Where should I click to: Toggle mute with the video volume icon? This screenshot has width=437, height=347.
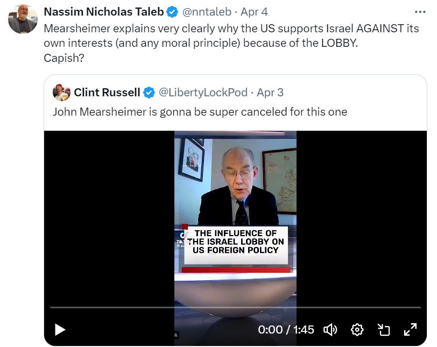pyautogui.click(x=330, y=329)
